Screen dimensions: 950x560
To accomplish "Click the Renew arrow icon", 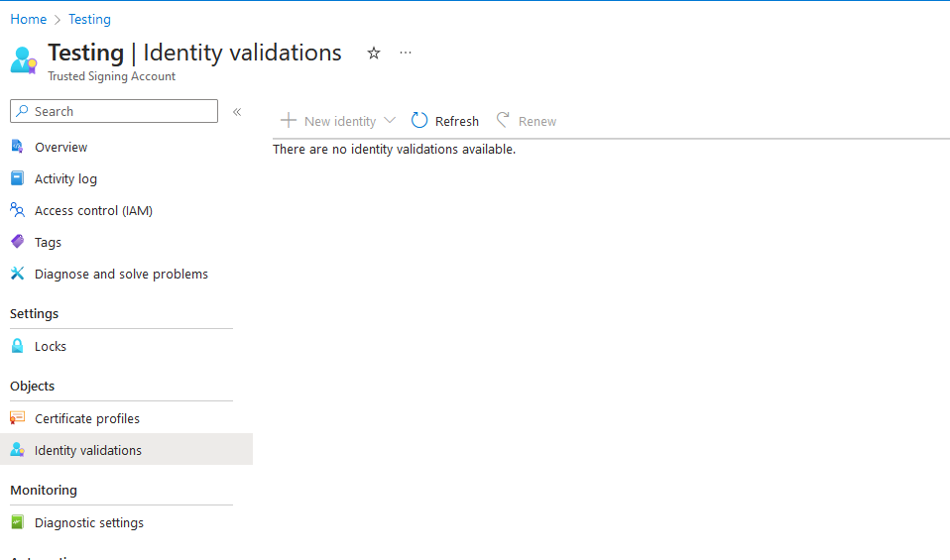I will click(x=503, y=120).
